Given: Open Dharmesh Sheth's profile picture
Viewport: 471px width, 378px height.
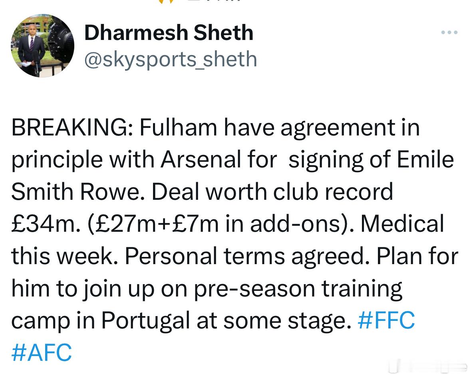Looking at the screenshot, I should (42, 46).
